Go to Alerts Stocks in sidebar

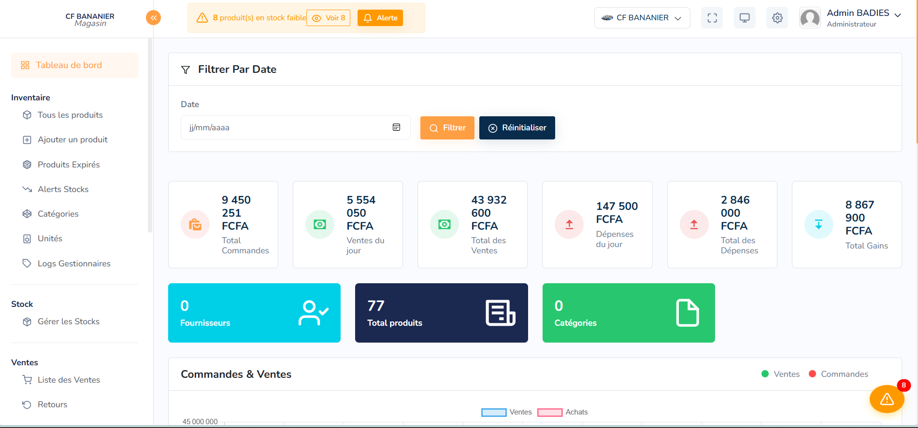(63, 189)
